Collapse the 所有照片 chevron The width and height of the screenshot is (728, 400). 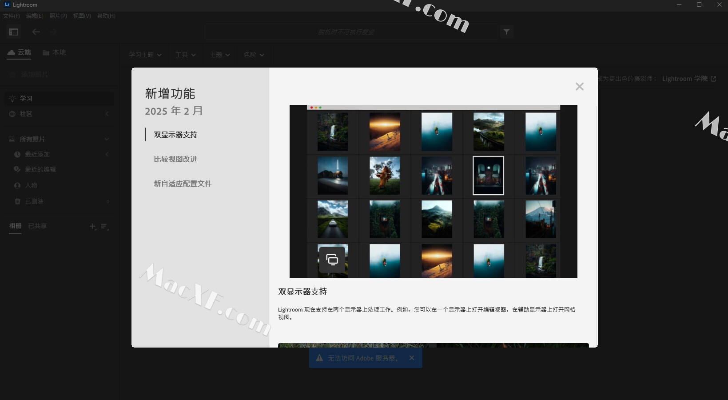(x=107, y=139)
